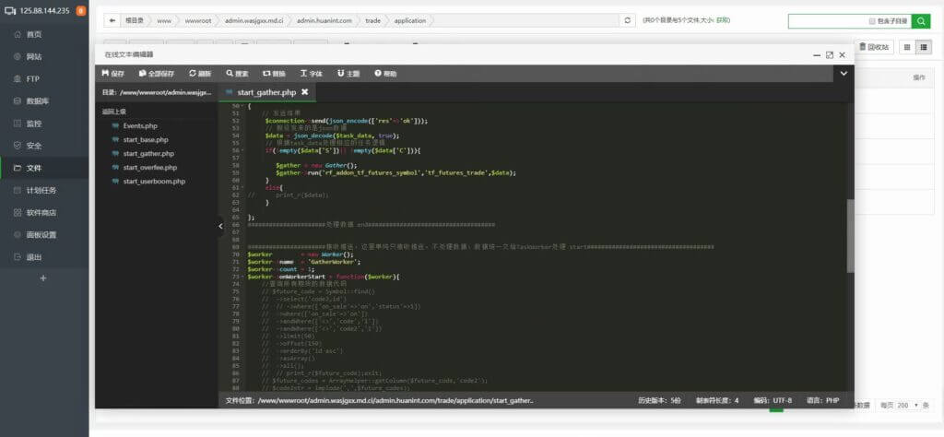944x437 pixels.
Task: Collapse the editor file tree sidebar arrow
Action: 220,225
